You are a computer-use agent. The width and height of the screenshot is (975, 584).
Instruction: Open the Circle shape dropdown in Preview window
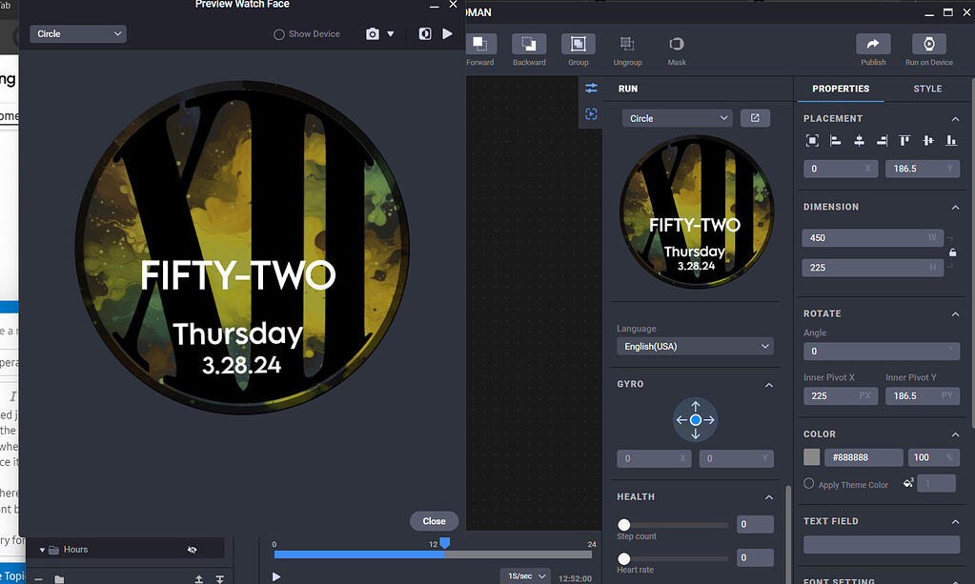[79, 34]
